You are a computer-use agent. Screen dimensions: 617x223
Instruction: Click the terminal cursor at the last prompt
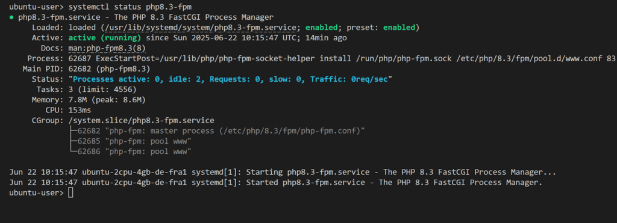pos(70,193)
